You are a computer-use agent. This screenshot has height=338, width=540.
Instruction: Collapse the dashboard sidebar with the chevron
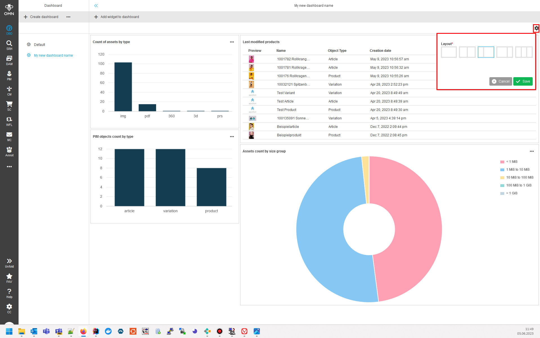pos(96,5)
